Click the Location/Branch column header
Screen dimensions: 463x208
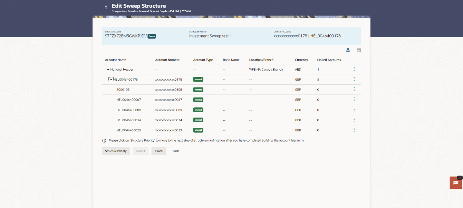pos(261,60)
